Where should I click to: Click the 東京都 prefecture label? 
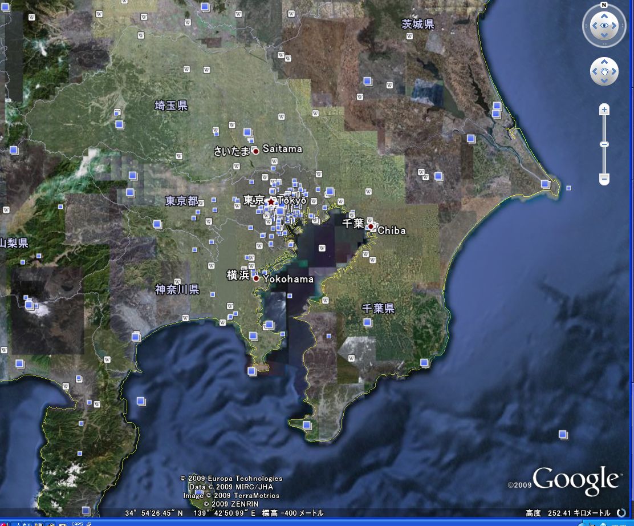coord(181,201)
